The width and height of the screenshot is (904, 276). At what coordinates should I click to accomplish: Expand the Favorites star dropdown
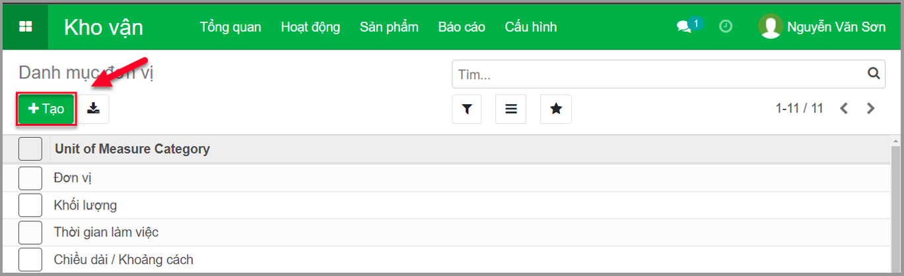pyautogui.click(x=556, y=109)
